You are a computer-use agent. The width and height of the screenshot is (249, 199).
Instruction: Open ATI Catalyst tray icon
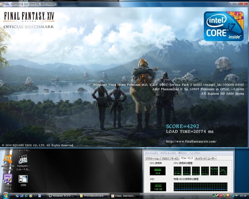coord(221,195)
